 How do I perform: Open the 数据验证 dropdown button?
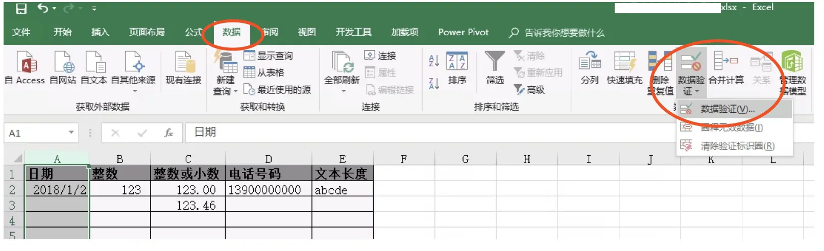point(691,73)
